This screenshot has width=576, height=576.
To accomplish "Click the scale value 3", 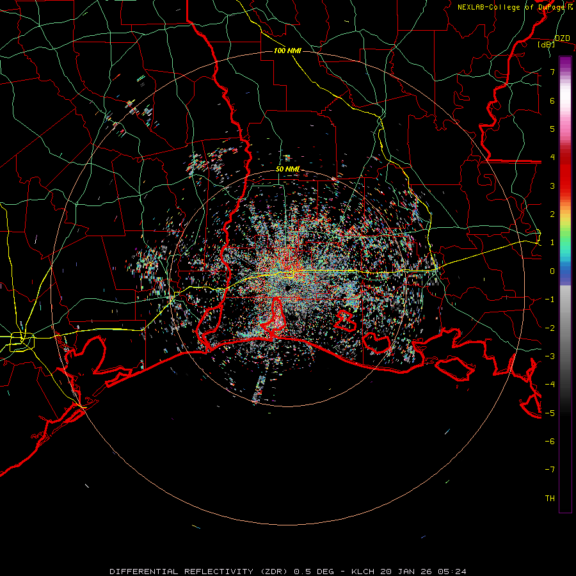I will [552, 186].
